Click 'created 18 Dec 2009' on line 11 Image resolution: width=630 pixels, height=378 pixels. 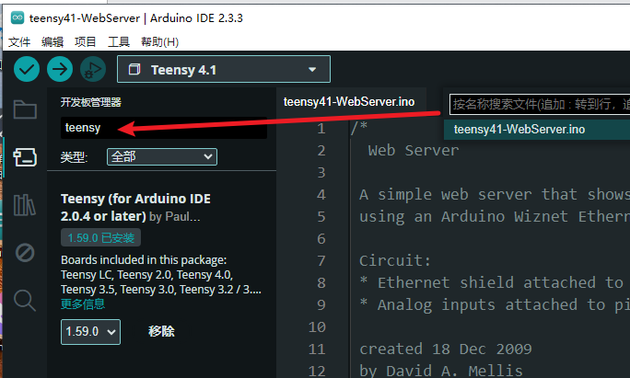(x=445, y=349)
